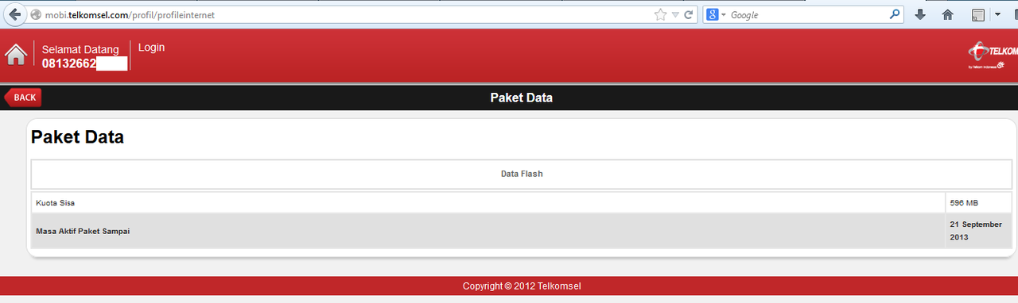
Task: Select the 21 September 2013 expiry date
Action: (976, 231)
